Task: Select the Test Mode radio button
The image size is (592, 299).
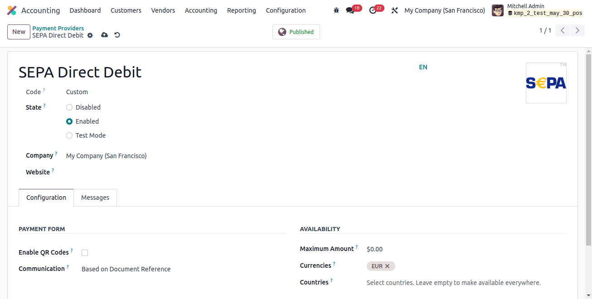Action: (x=69, y=135)
